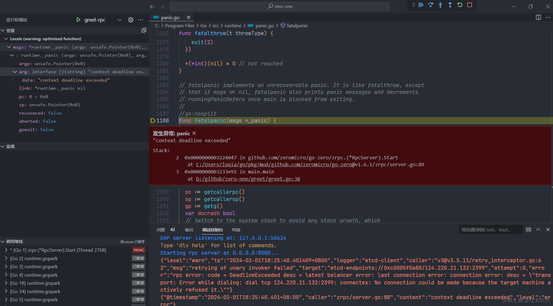This screenshot has width=553, height=306.
Task: Click the debug console filter field
Action: (491, 229)
